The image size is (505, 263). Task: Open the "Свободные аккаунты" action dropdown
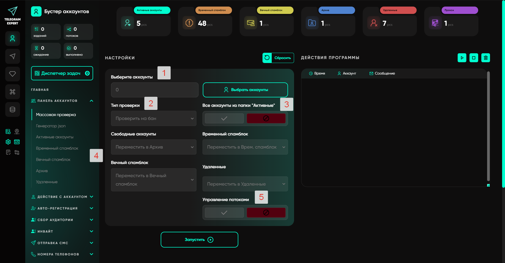click(154, 147)
